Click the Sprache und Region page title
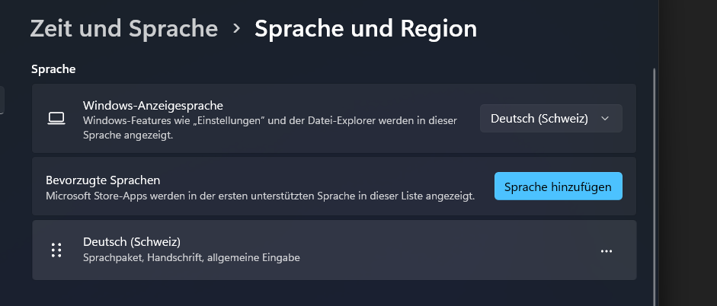The width and height of the screenshot is (717, 306). pyautogui.click(x=365, y=29)
